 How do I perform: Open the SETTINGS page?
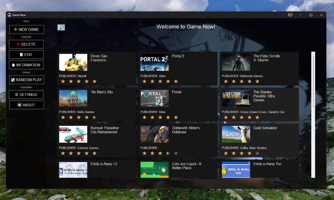(27, 95)
